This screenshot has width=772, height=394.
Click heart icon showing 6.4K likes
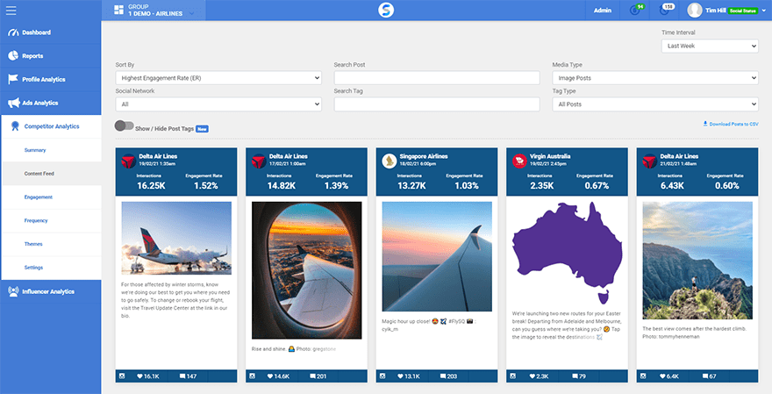click(x=662, y=376)
